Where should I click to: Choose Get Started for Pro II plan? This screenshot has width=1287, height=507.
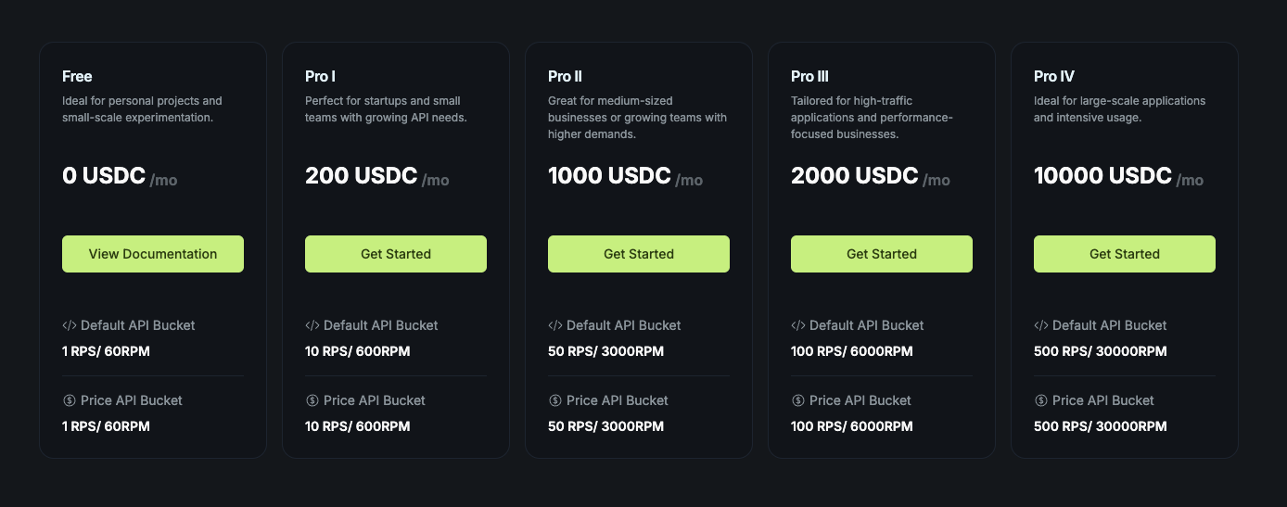[x=639, y=254]
